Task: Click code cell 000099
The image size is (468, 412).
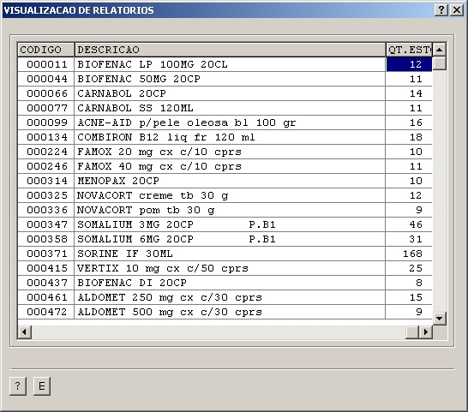Action: point(46,122)
